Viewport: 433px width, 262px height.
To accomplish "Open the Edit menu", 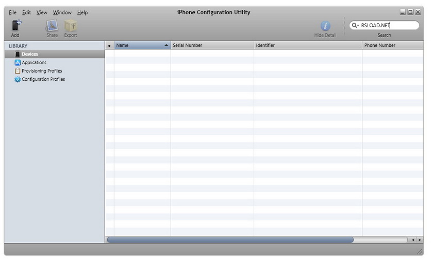I will pos(26,12).
